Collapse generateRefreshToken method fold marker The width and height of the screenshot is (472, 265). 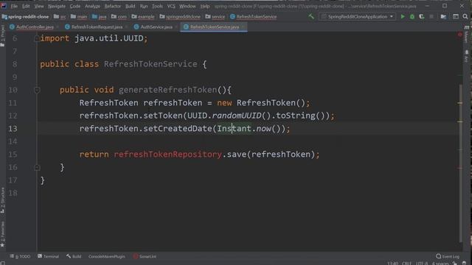pos(37,90)
